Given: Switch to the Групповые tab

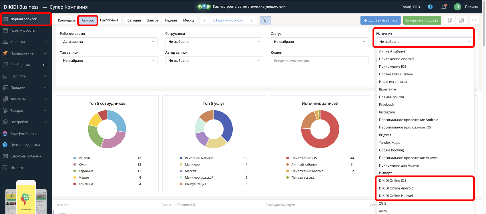Looking at the screenshot, I should point(109,20).
